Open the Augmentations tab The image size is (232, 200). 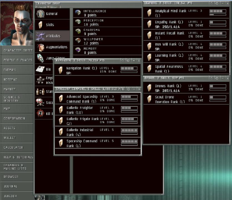[x=52, y=47]
